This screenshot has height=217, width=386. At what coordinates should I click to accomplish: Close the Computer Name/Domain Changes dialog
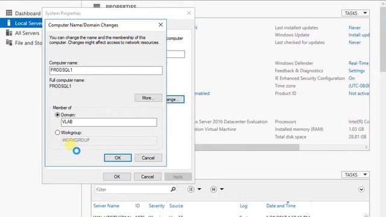click(x=160, y=25)
